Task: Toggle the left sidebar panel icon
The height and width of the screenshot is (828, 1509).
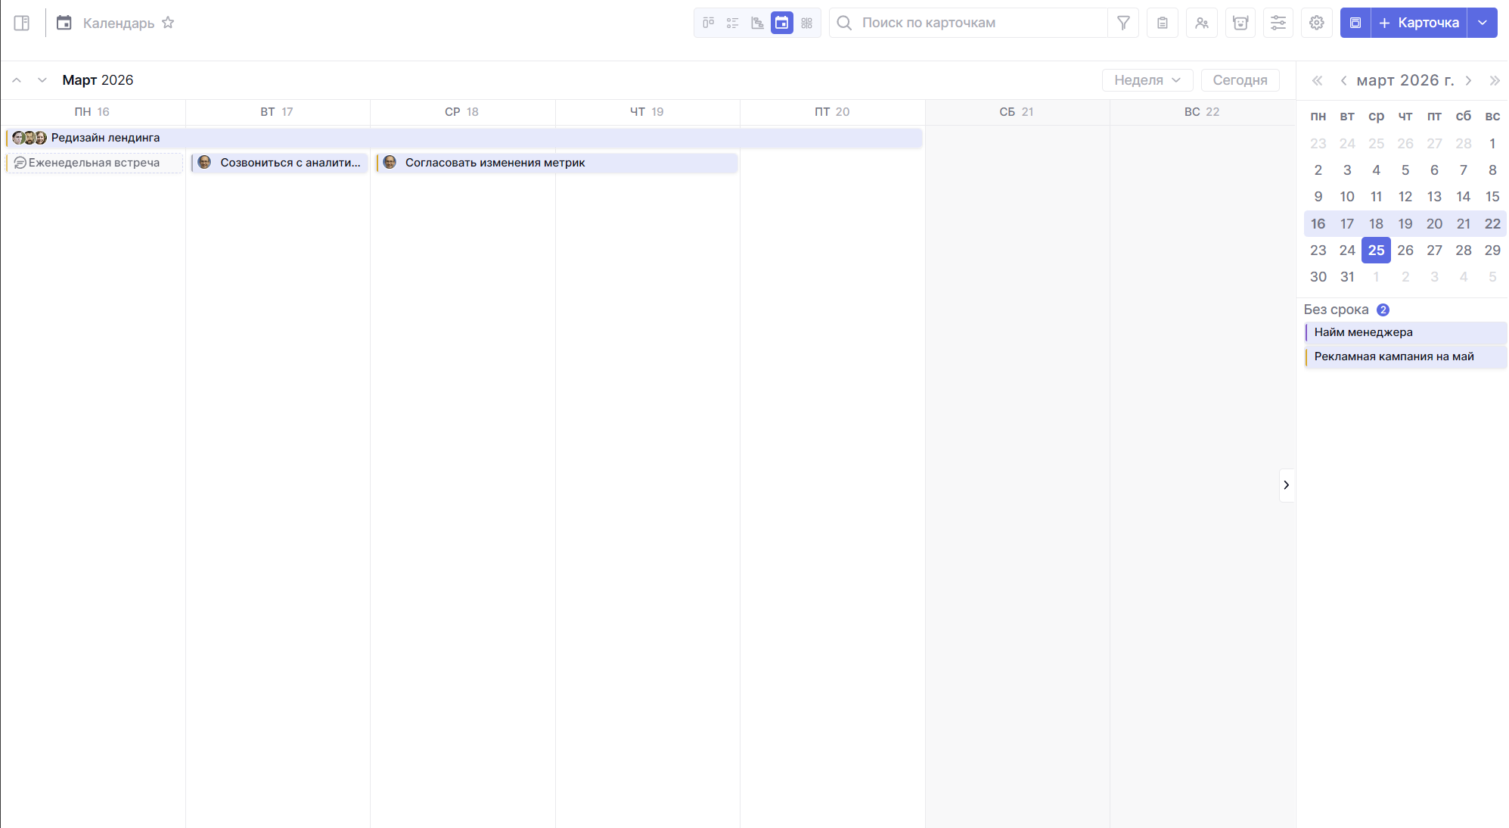Action: [x=22, y=23]
